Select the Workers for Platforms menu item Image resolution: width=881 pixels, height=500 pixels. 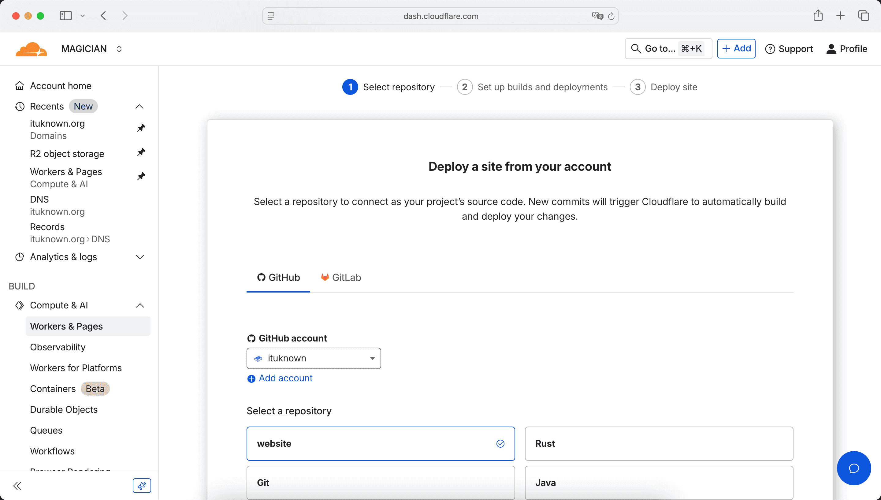click(76, 368)
